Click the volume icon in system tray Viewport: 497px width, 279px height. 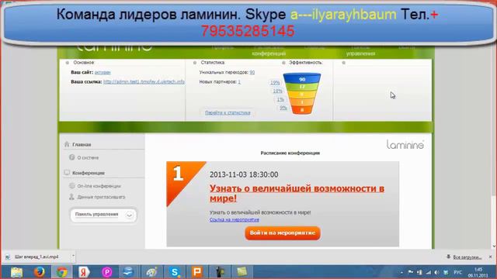[436, 272]
